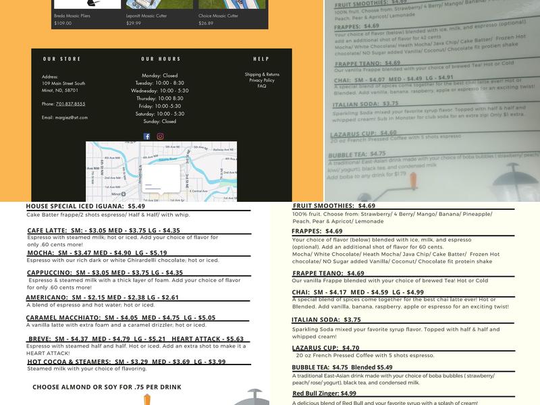This screenshot has height=405, width=540.
Task: Open the store location map
Action: (161, 171)
